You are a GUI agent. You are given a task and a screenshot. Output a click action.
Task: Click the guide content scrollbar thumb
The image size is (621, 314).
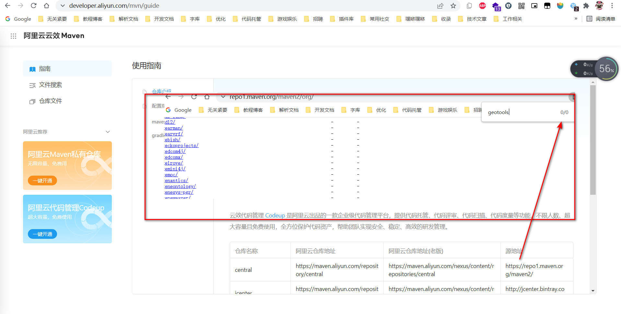593,140
